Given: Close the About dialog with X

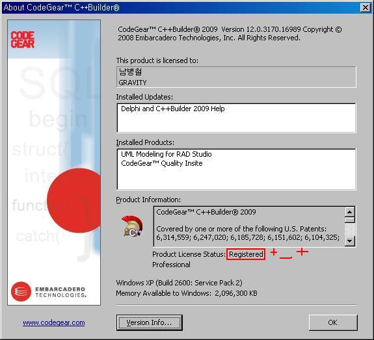Looking at the screenshot, I should pyautogui.click(x=365, y=8).
